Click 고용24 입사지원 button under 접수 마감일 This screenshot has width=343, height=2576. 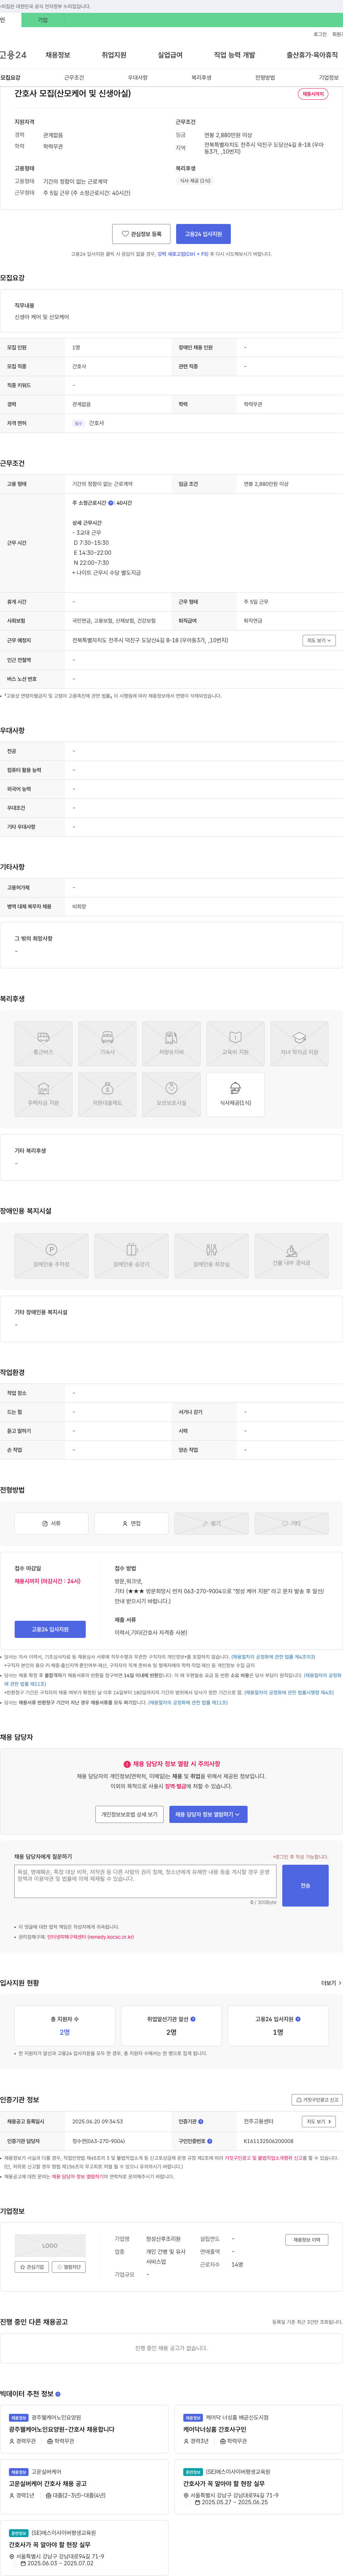coord(50,1629)
